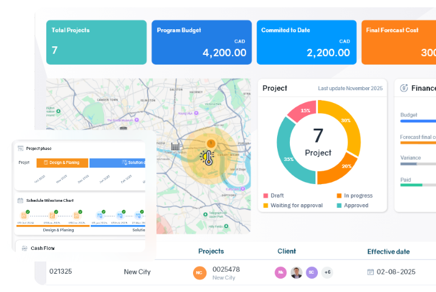Select the orange Design & Planing phase bar
Screen dimensions: 436x292
(x=62, y=163)
